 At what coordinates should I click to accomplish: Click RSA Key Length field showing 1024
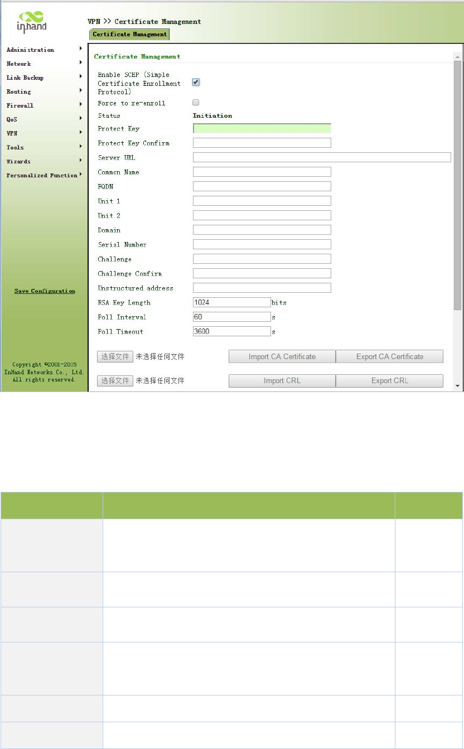pos(231,302)
